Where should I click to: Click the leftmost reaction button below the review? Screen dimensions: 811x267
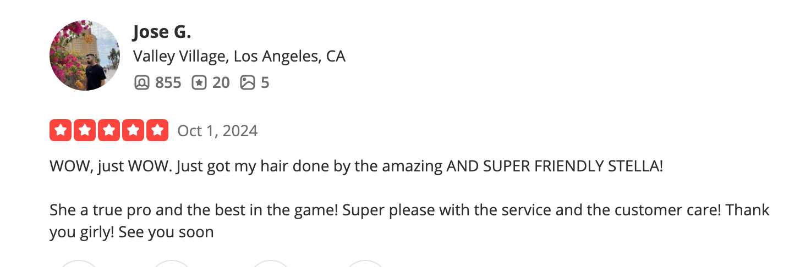[x=78, y=264]
